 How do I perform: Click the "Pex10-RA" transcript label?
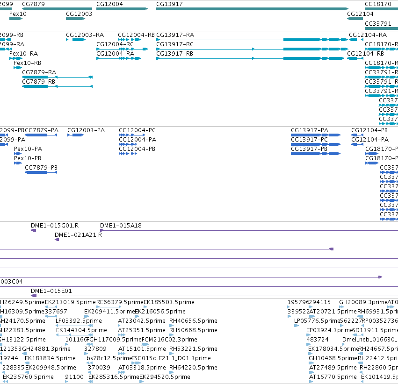tap(23, 53)
